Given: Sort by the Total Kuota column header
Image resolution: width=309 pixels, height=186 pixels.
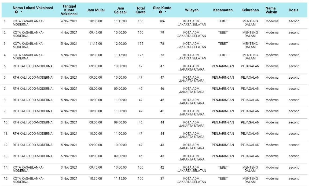Looking at the screenshot, I should point(141,10).
